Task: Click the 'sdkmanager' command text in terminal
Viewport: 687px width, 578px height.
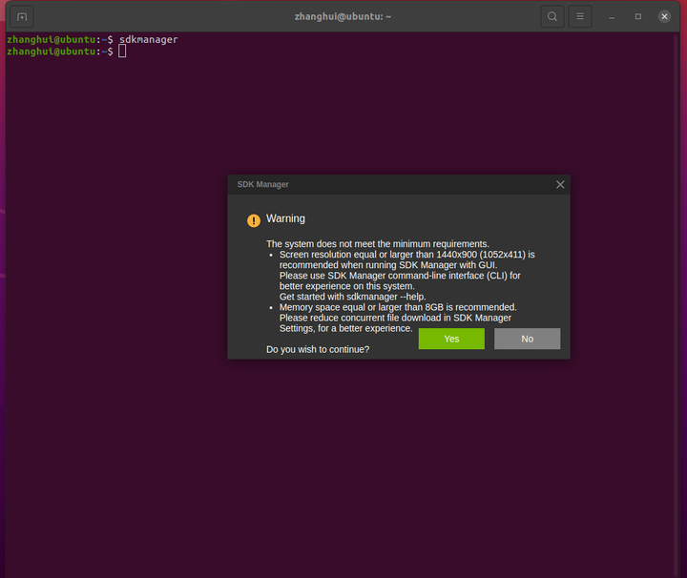Action: click(x=149, y=39)
